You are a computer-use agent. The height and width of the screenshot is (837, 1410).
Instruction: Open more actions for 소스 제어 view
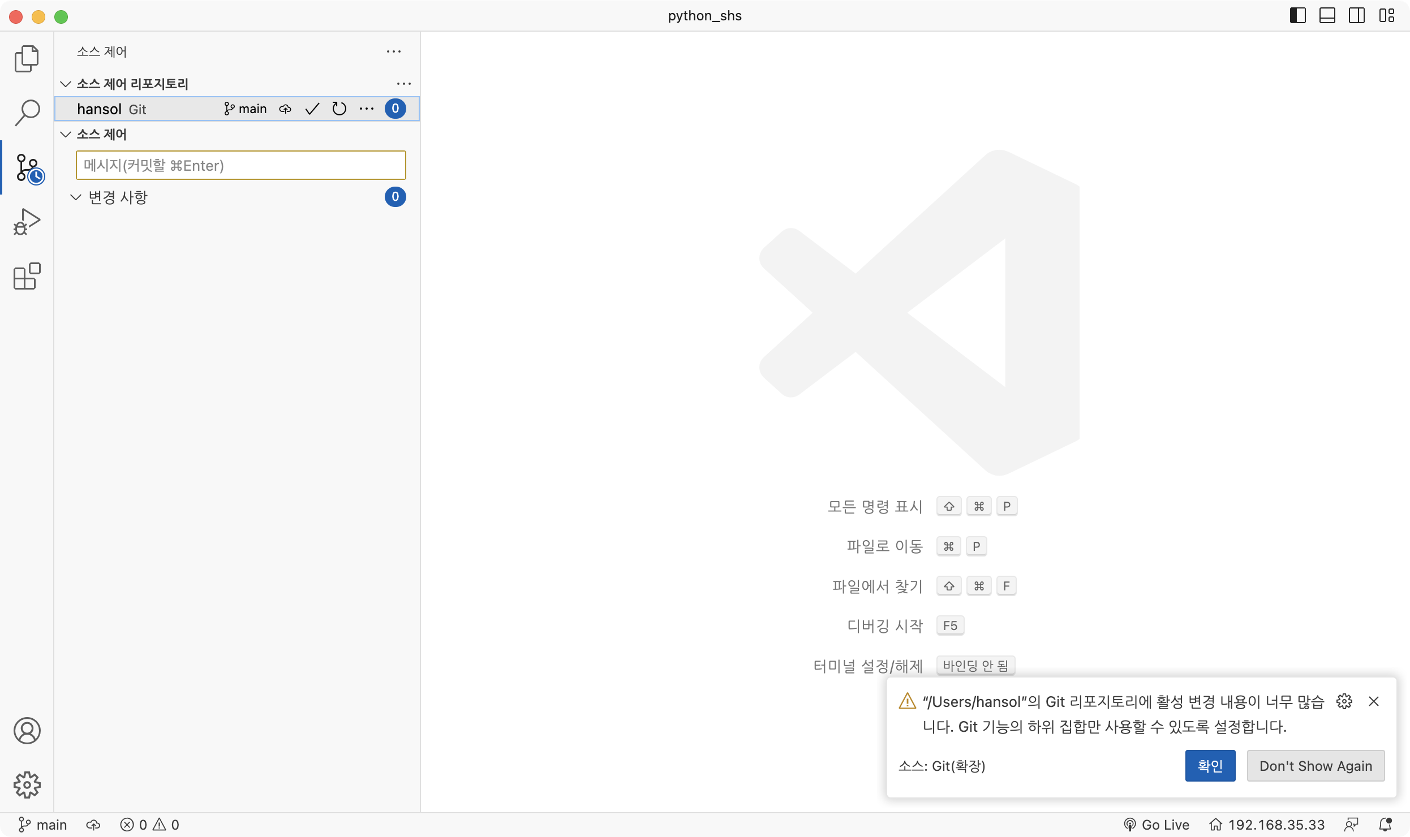pos(394,51)
